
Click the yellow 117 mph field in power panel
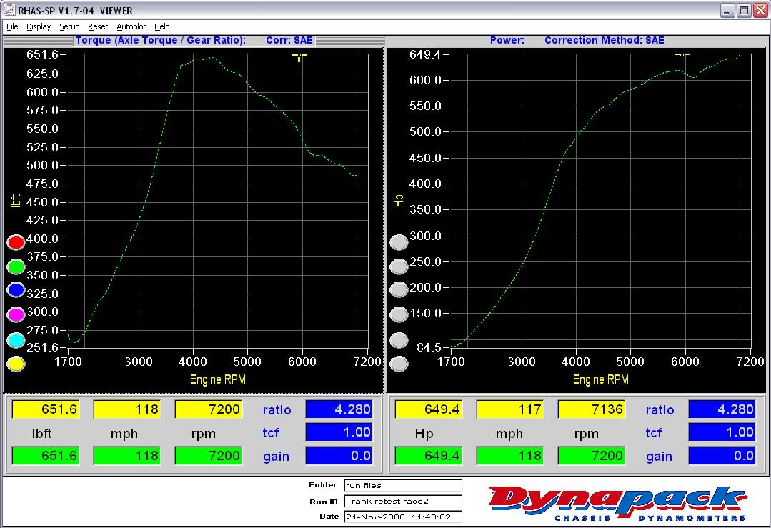point(510,409)
